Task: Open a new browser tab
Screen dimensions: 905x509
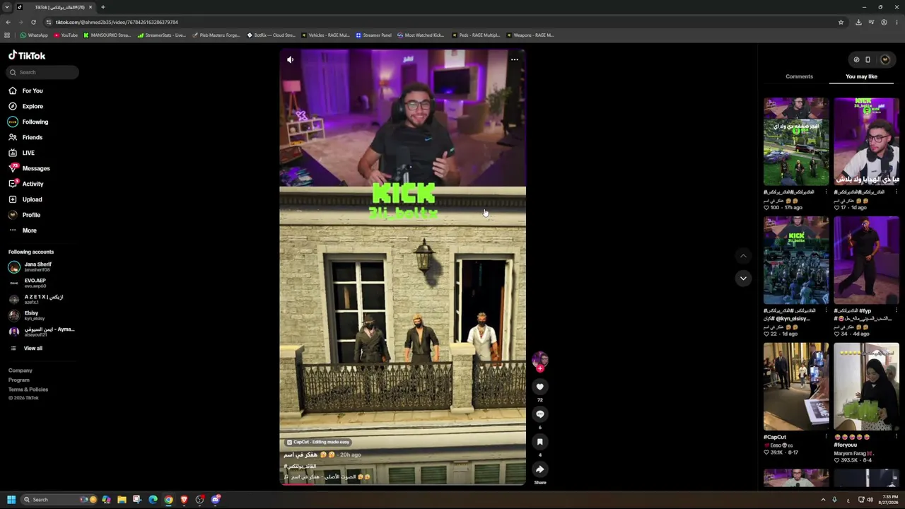Action: [x=103, y=7]
